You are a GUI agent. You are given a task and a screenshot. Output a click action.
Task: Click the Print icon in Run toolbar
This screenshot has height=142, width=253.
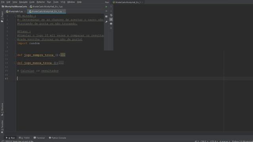pyautogui.click(x=111, y=24)
